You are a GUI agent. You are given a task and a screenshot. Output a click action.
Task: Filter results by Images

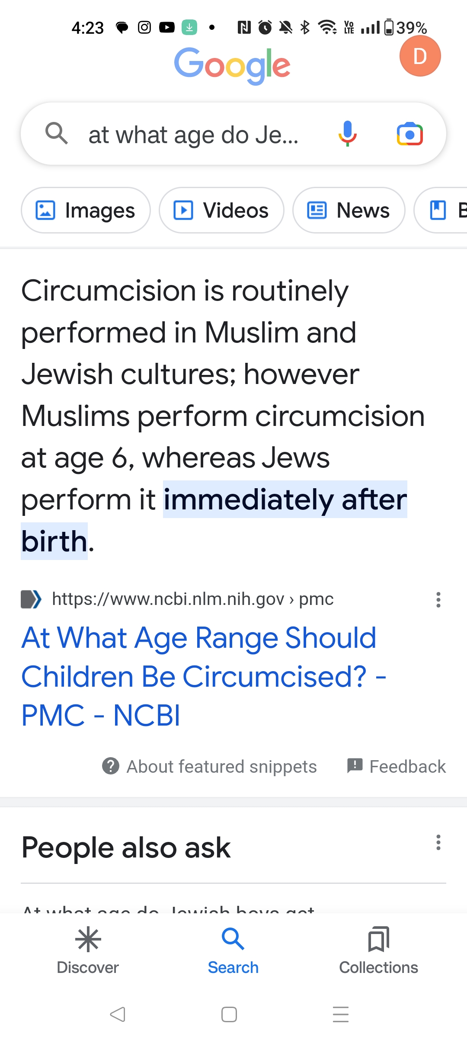click(86, 211)
